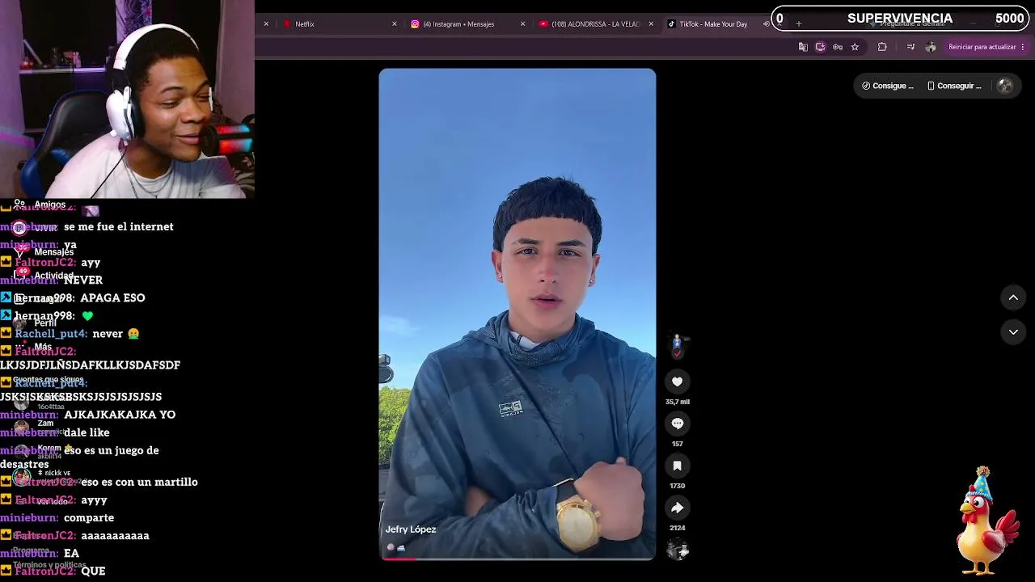Go to the previous video with the up chevron
This screenshot has width=1035, height=582.
point(1013,298)
